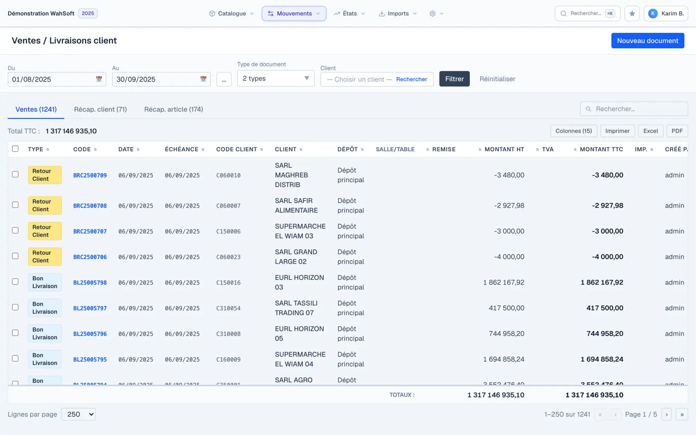Click the favorites star icon
The width and height of the screenshot is (696, 435).
pyautogui.click(x=632, y=14)
